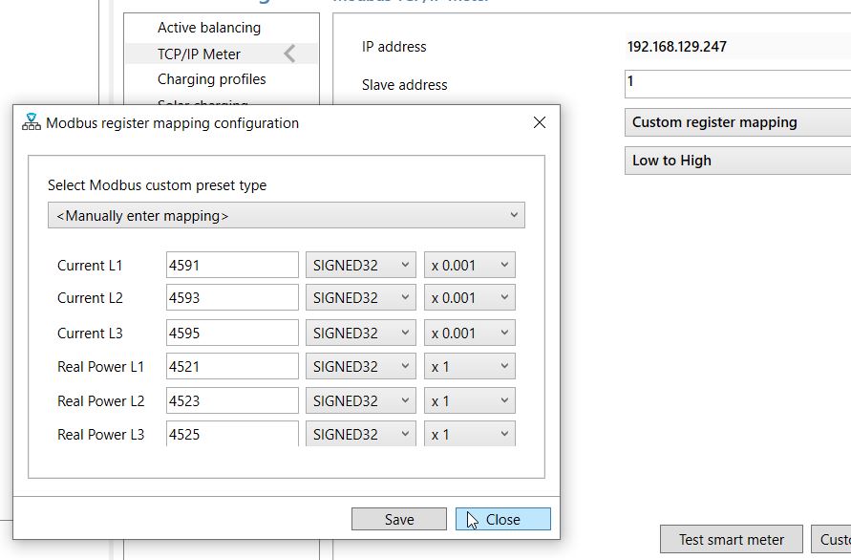Expand Real Power L2 multiplier dropdown

(x=469, y=401)
